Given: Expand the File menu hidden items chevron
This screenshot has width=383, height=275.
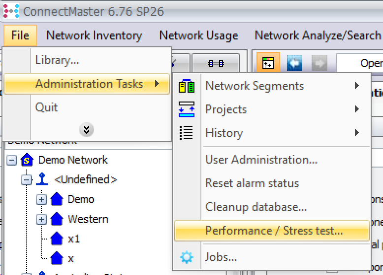Looking at the screenshot, I should click(x=87, y=130).
